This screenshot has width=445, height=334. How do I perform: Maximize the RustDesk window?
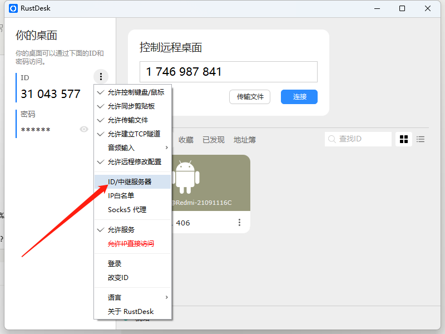pos(402,8)
